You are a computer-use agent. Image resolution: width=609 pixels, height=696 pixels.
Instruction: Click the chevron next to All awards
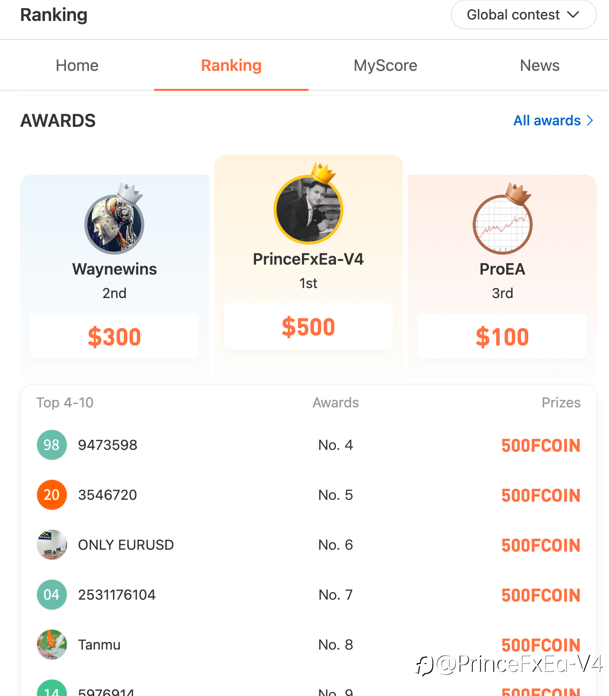(x=590, y=120)
